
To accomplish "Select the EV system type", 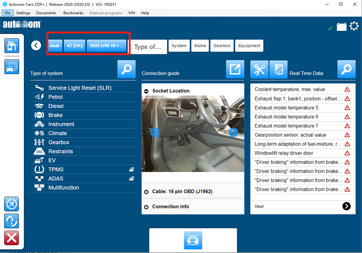I will coord(83,160).
